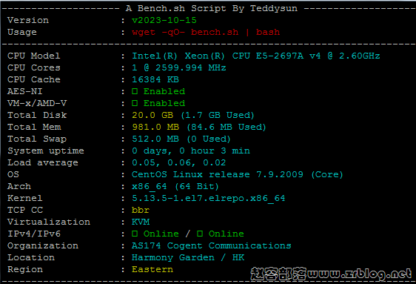
Task: Select the uptime '0 days, 0 hour 3 min'
Action: click(191, 151)
